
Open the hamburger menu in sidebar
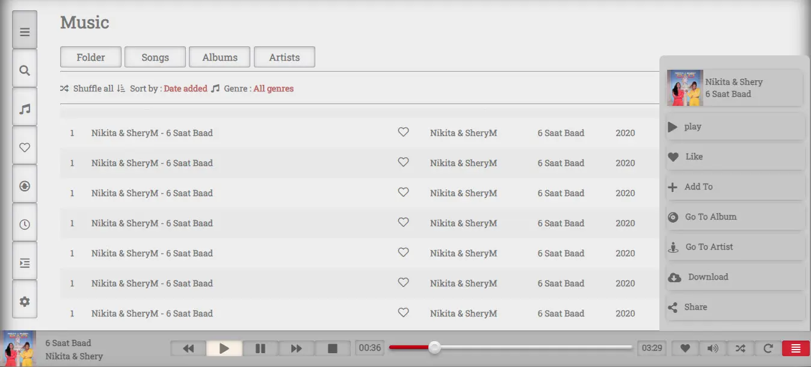(25, 32)
